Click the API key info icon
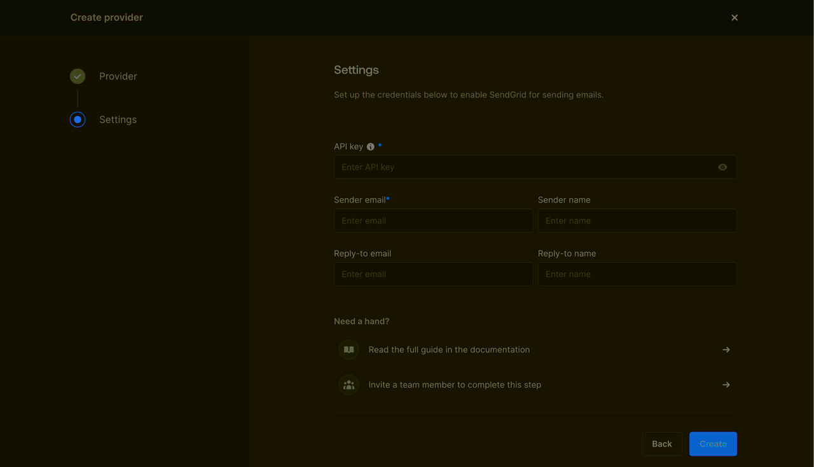This screenshot has width=814, height=467. [x=371, y=147]
